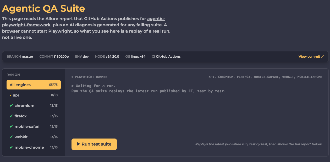Click the green checkmark beside chromium
Screen dimensions: 330x162
(x=11, y=106)
